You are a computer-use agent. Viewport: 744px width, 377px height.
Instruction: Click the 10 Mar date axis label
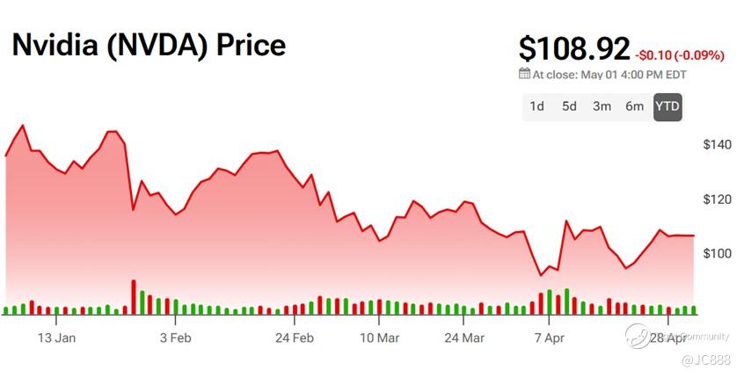(379, 337)
